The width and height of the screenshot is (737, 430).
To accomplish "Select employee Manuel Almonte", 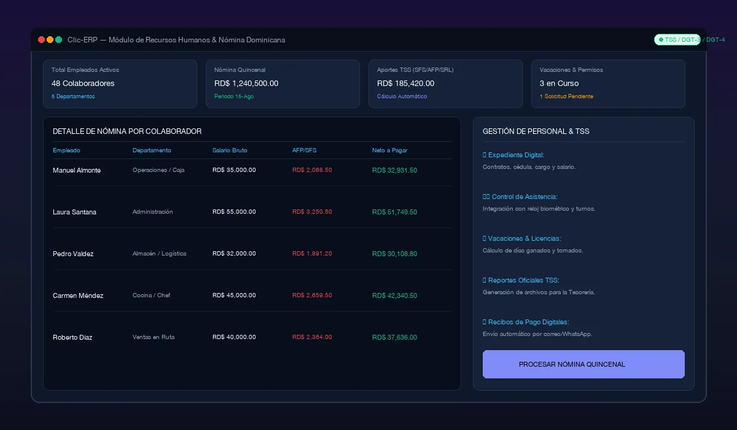I will tap(77, 170).
